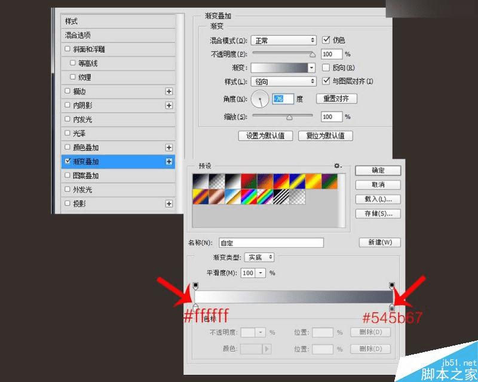This screenshot has height=382, width=478.
Task: Add another 描边 effect via plus icon
Action: [169, 91]
